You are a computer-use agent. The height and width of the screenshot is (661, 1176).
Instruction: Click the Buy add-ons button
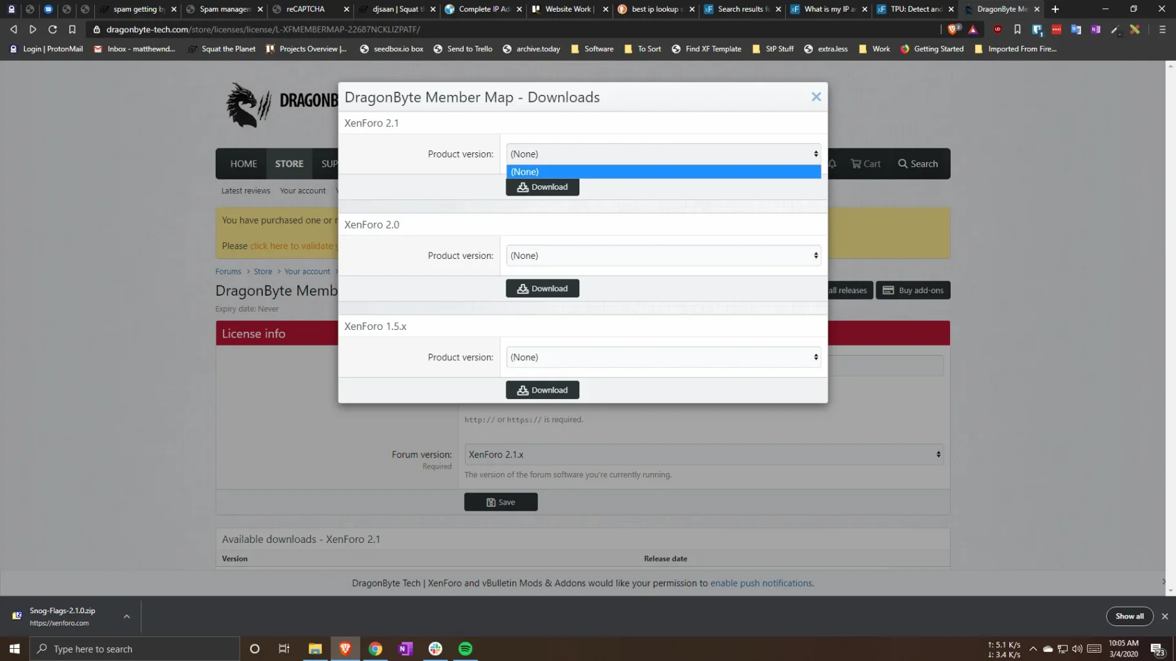pos(913,290)
